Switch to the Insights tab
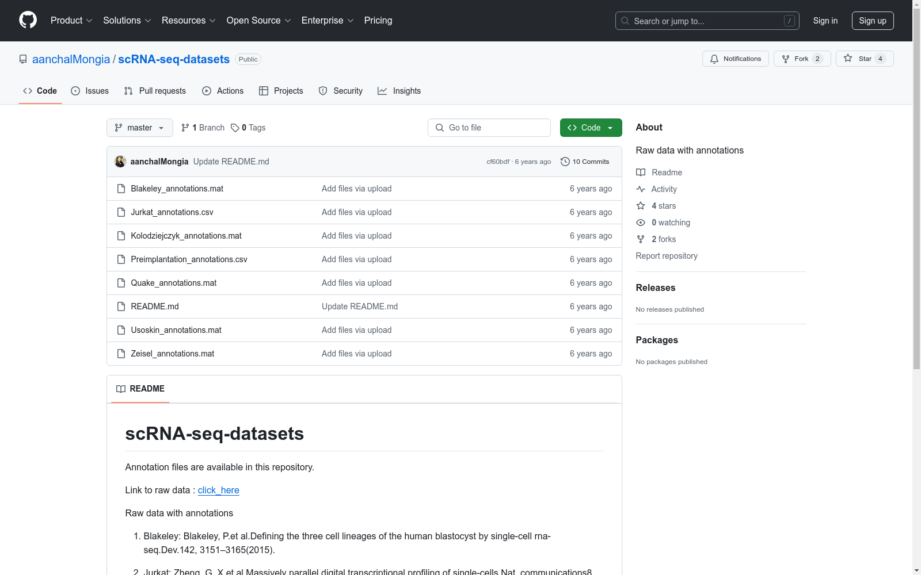 point(399,91)
